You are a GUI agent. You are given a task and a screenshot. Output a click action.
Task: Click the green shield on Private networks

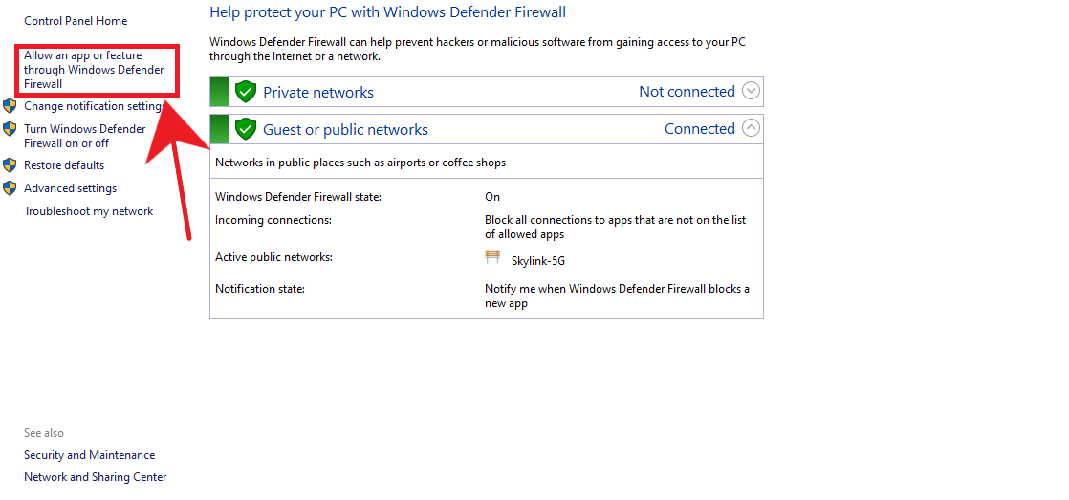(x=246, y=92)
